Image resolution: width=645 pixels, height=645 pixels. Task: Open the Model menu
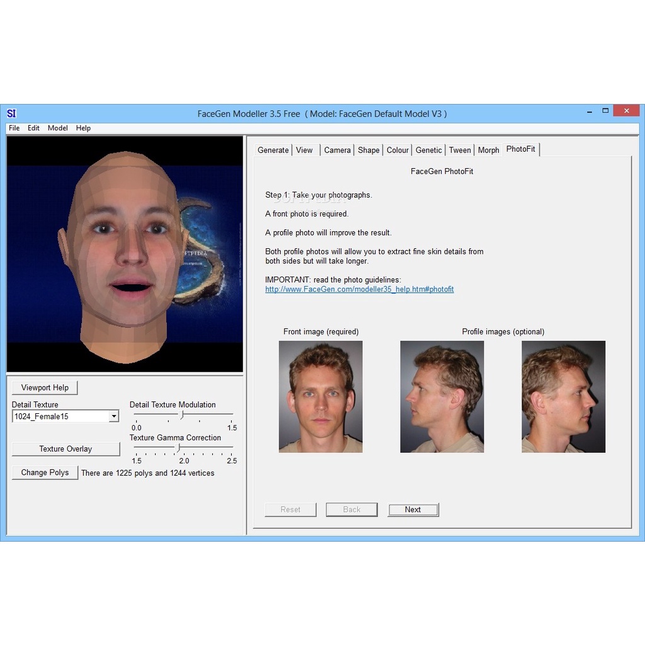pos(57,128)
